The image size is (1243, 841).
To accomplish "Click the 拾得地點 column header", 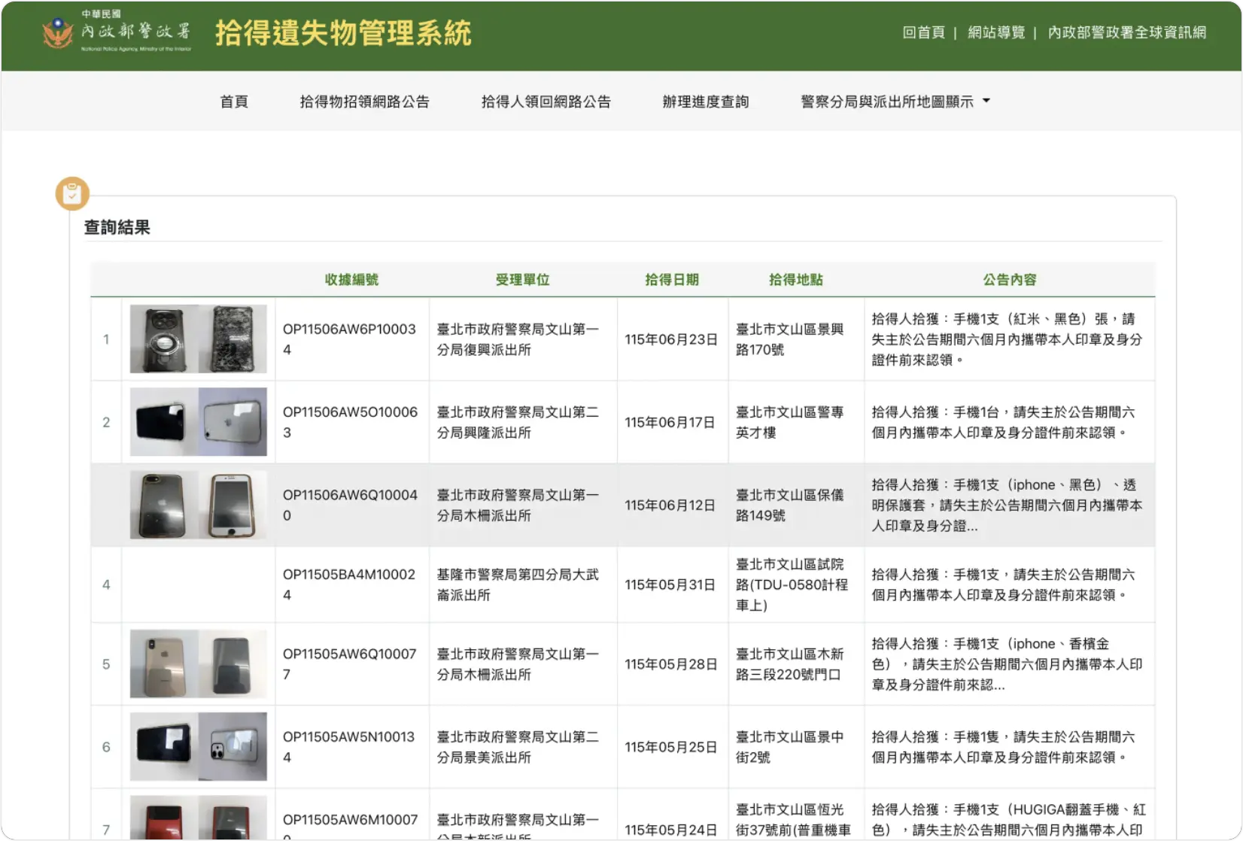I will click(795, 280).
